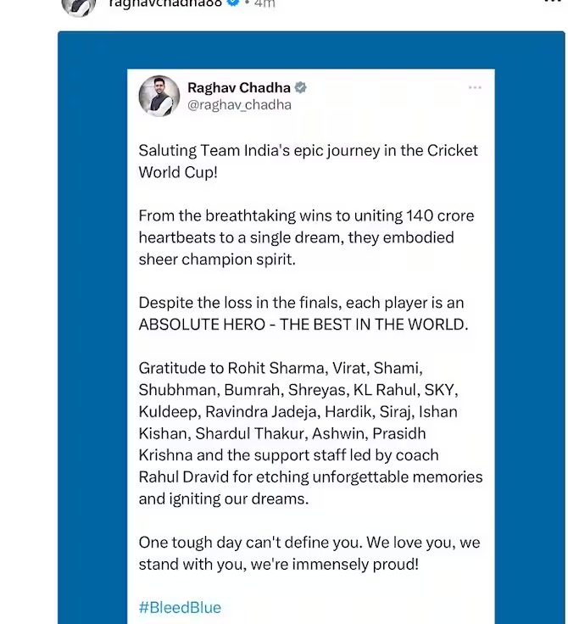
Task: Click the 'sheer champion spirit' line
Action: coord(217,259)
